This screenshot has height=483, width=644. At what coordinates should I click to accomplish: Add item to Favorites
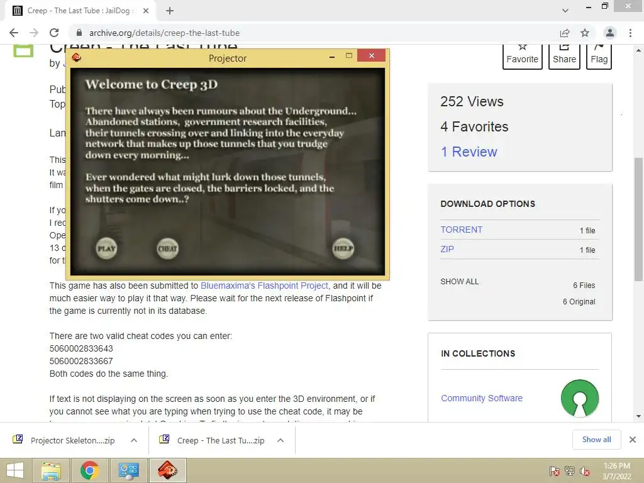point(523,56)
